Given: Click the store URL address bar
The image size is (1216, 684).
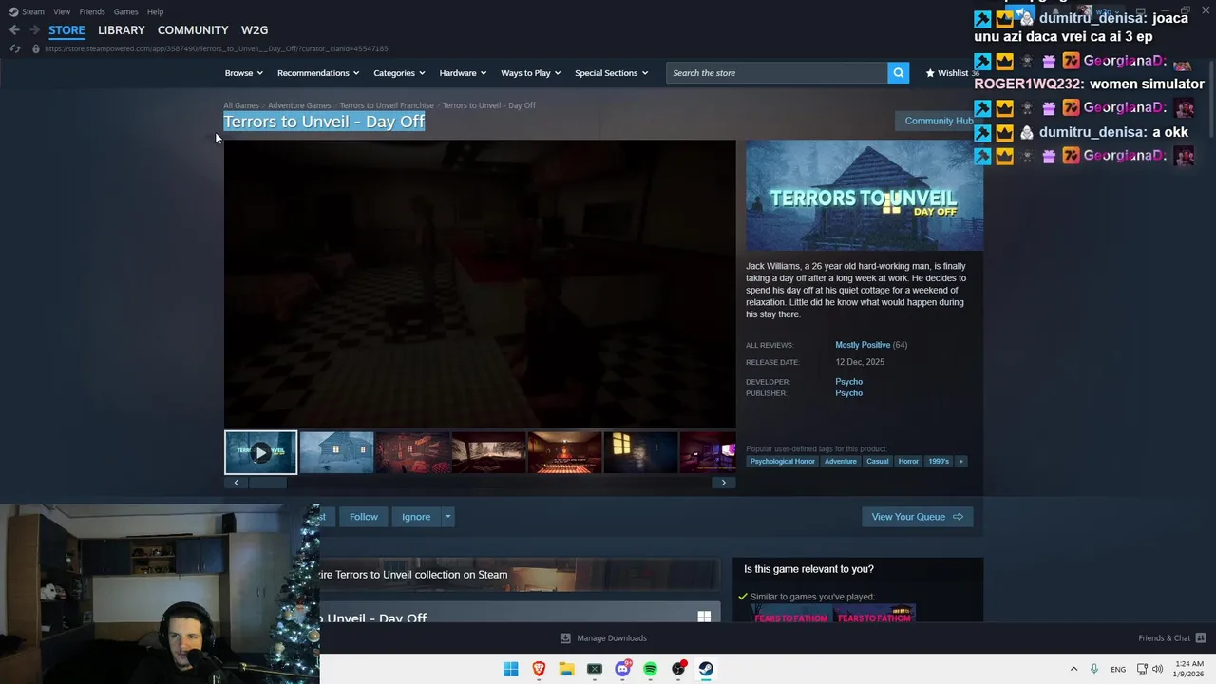Looking at the screenshot, I should click(x=217, y=48).
